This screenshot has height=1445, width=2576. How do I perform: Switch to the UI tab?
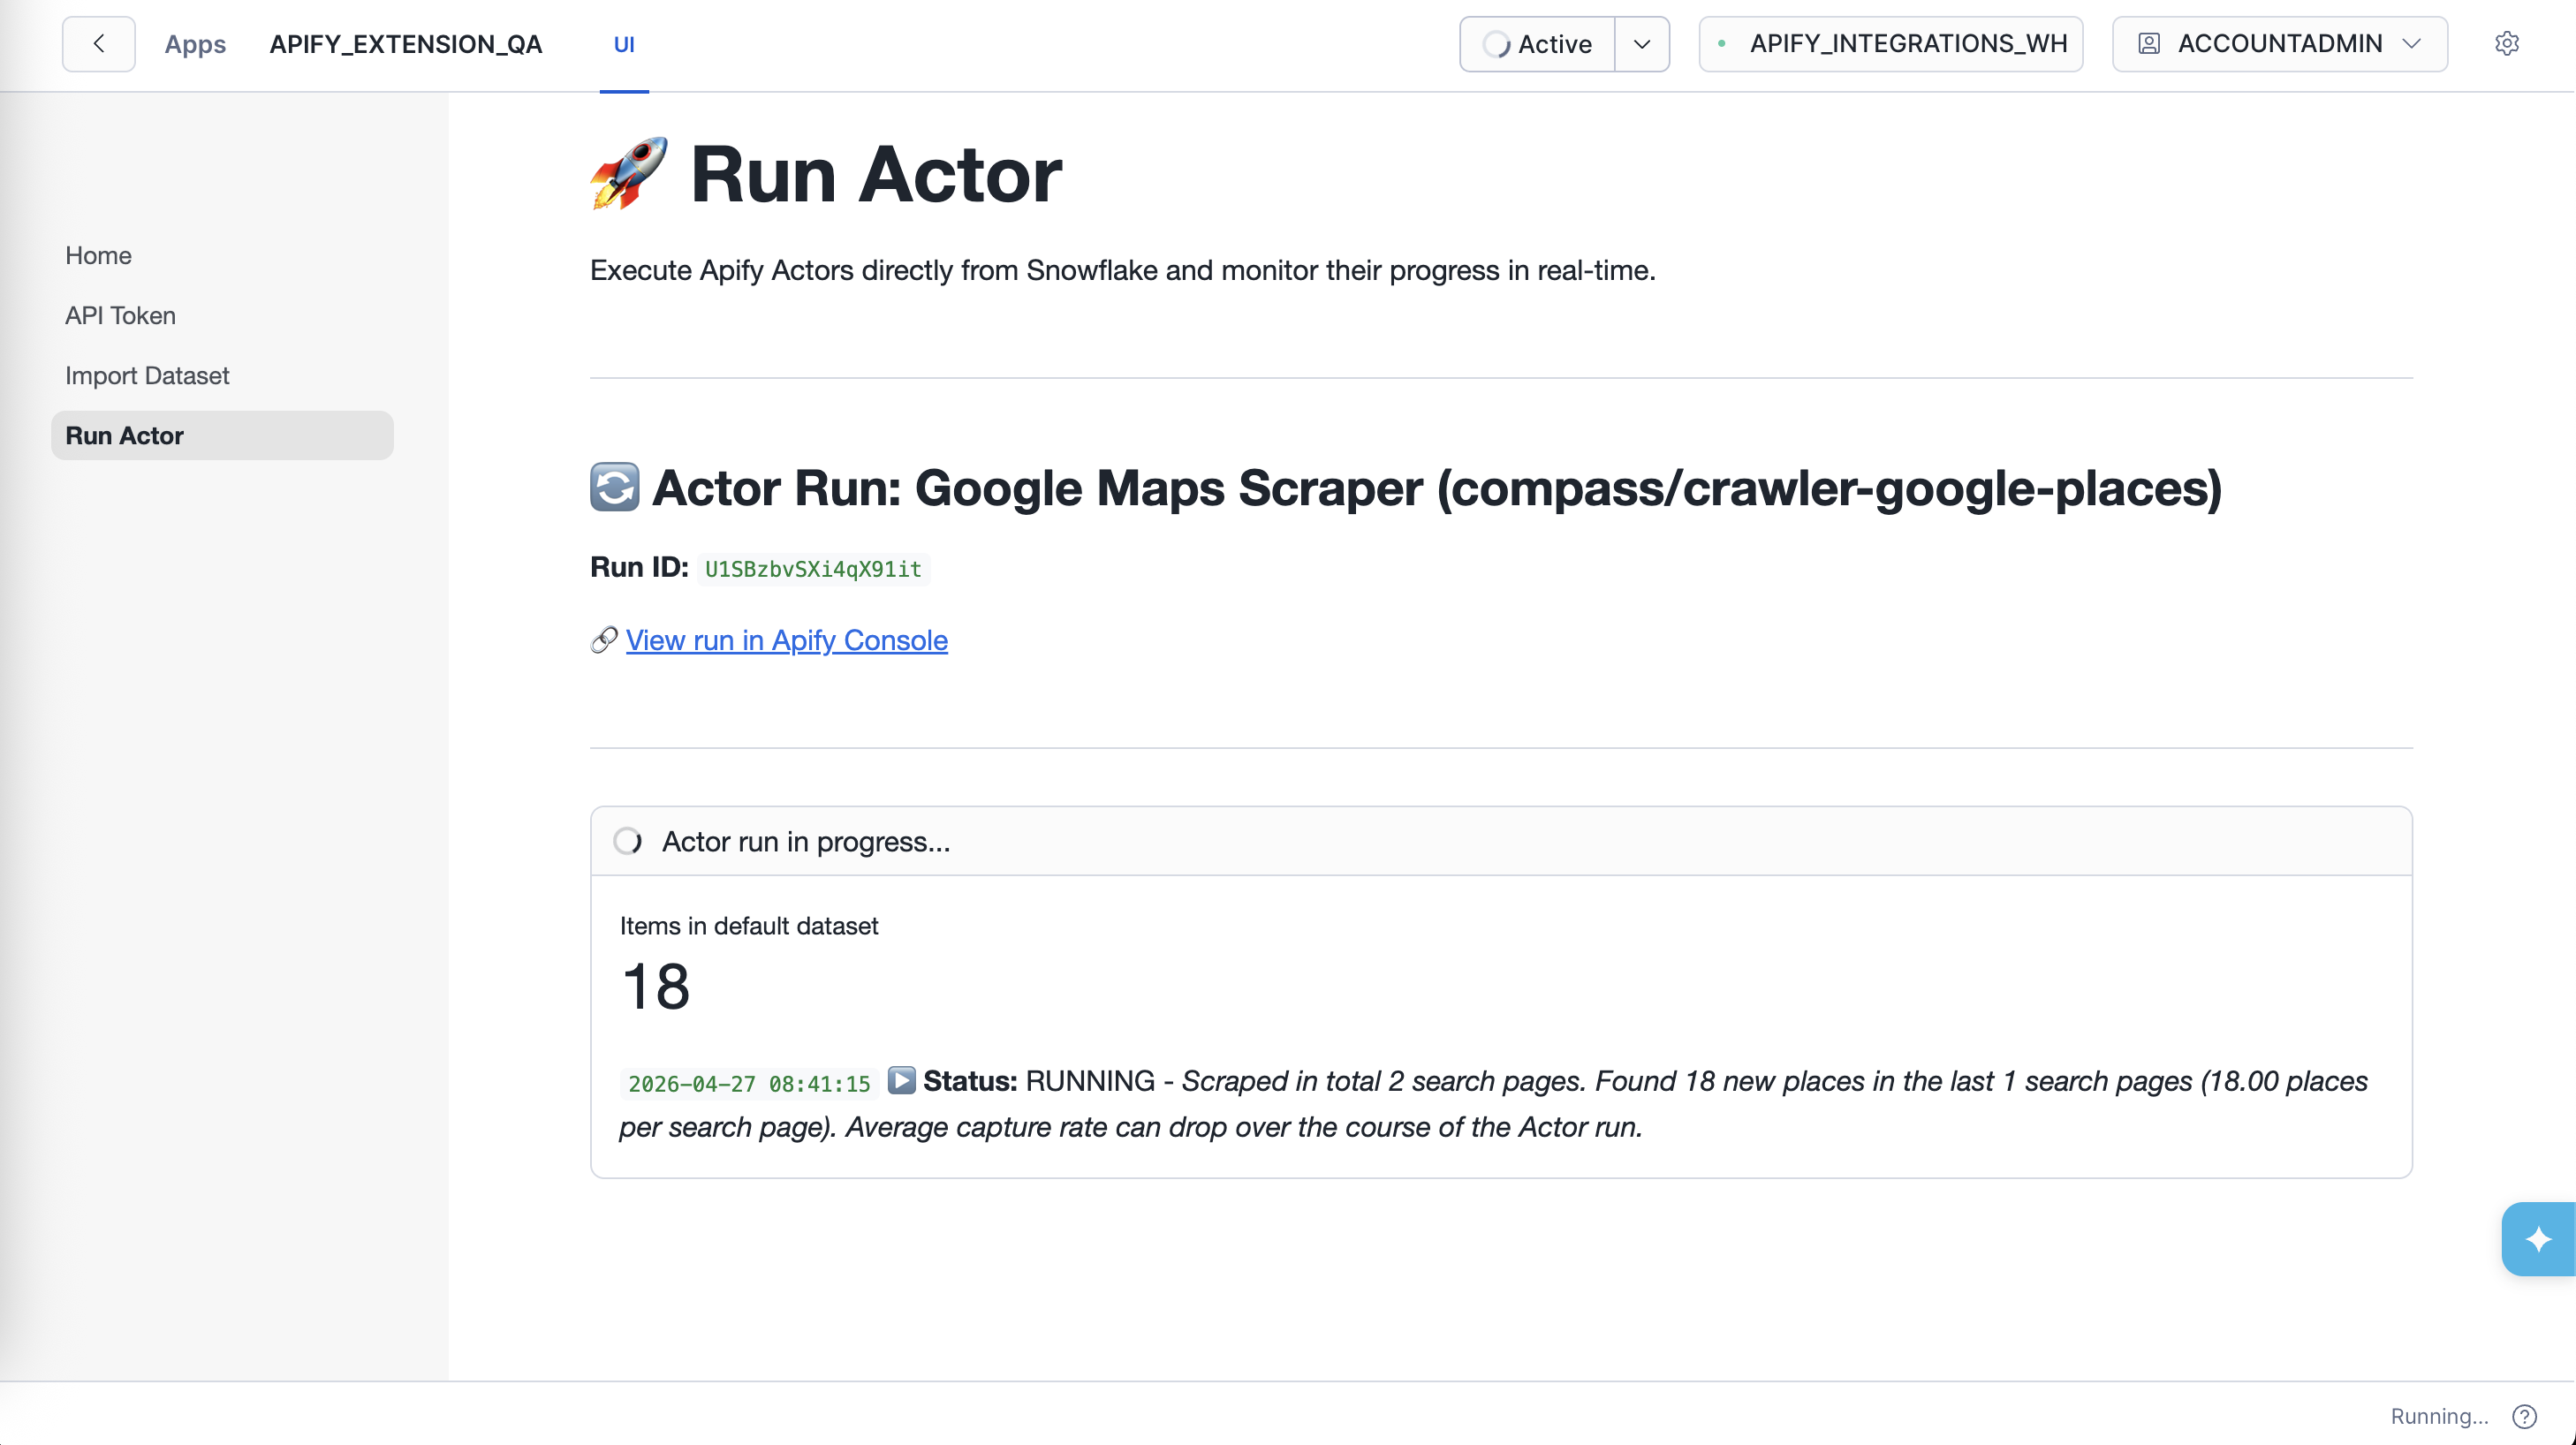tap(625, 44)
